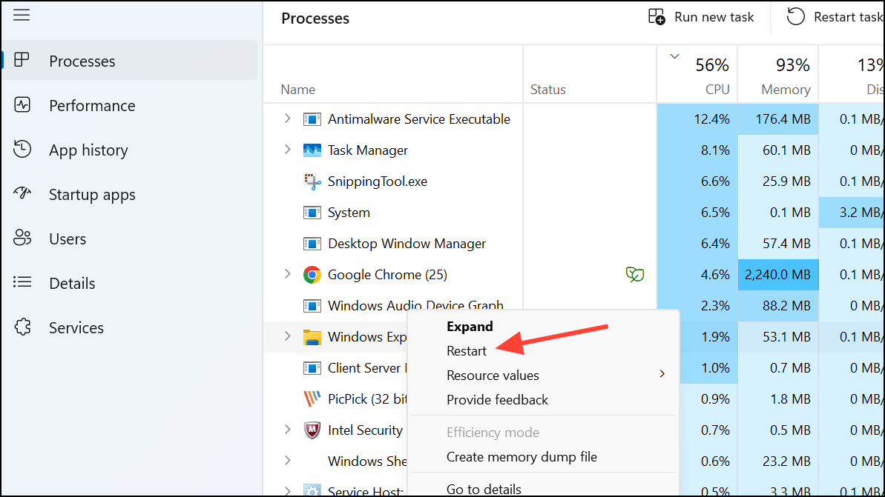
Task: Choose Go to details menu entry
Action: [483, 488]
